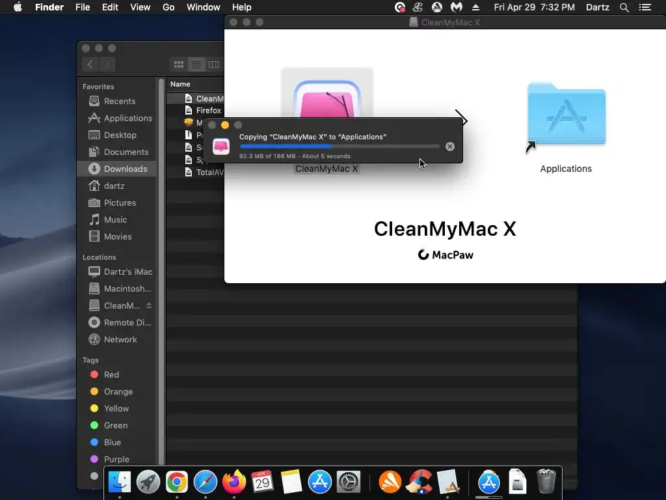Switch Finder to column view
The height and width of the screenshot is (500, 666).
(213, 64)
